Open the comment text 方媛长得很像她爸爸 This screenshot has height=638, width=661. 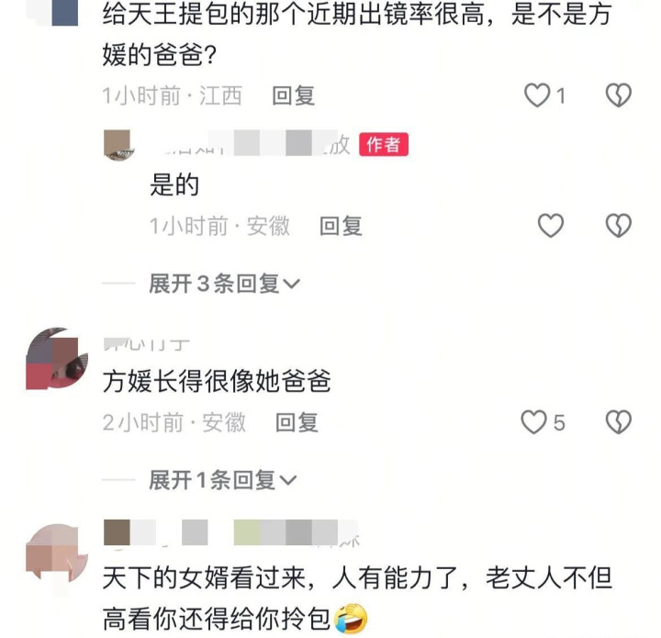point(217,381)
